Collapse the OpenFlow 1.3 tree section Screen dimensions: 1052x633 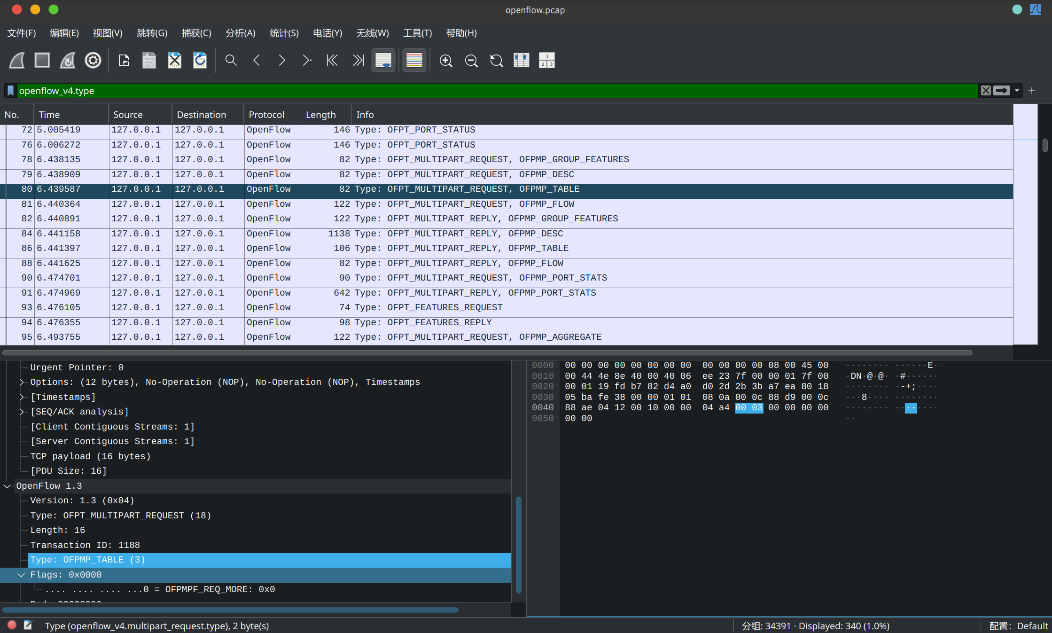(8, 486)
